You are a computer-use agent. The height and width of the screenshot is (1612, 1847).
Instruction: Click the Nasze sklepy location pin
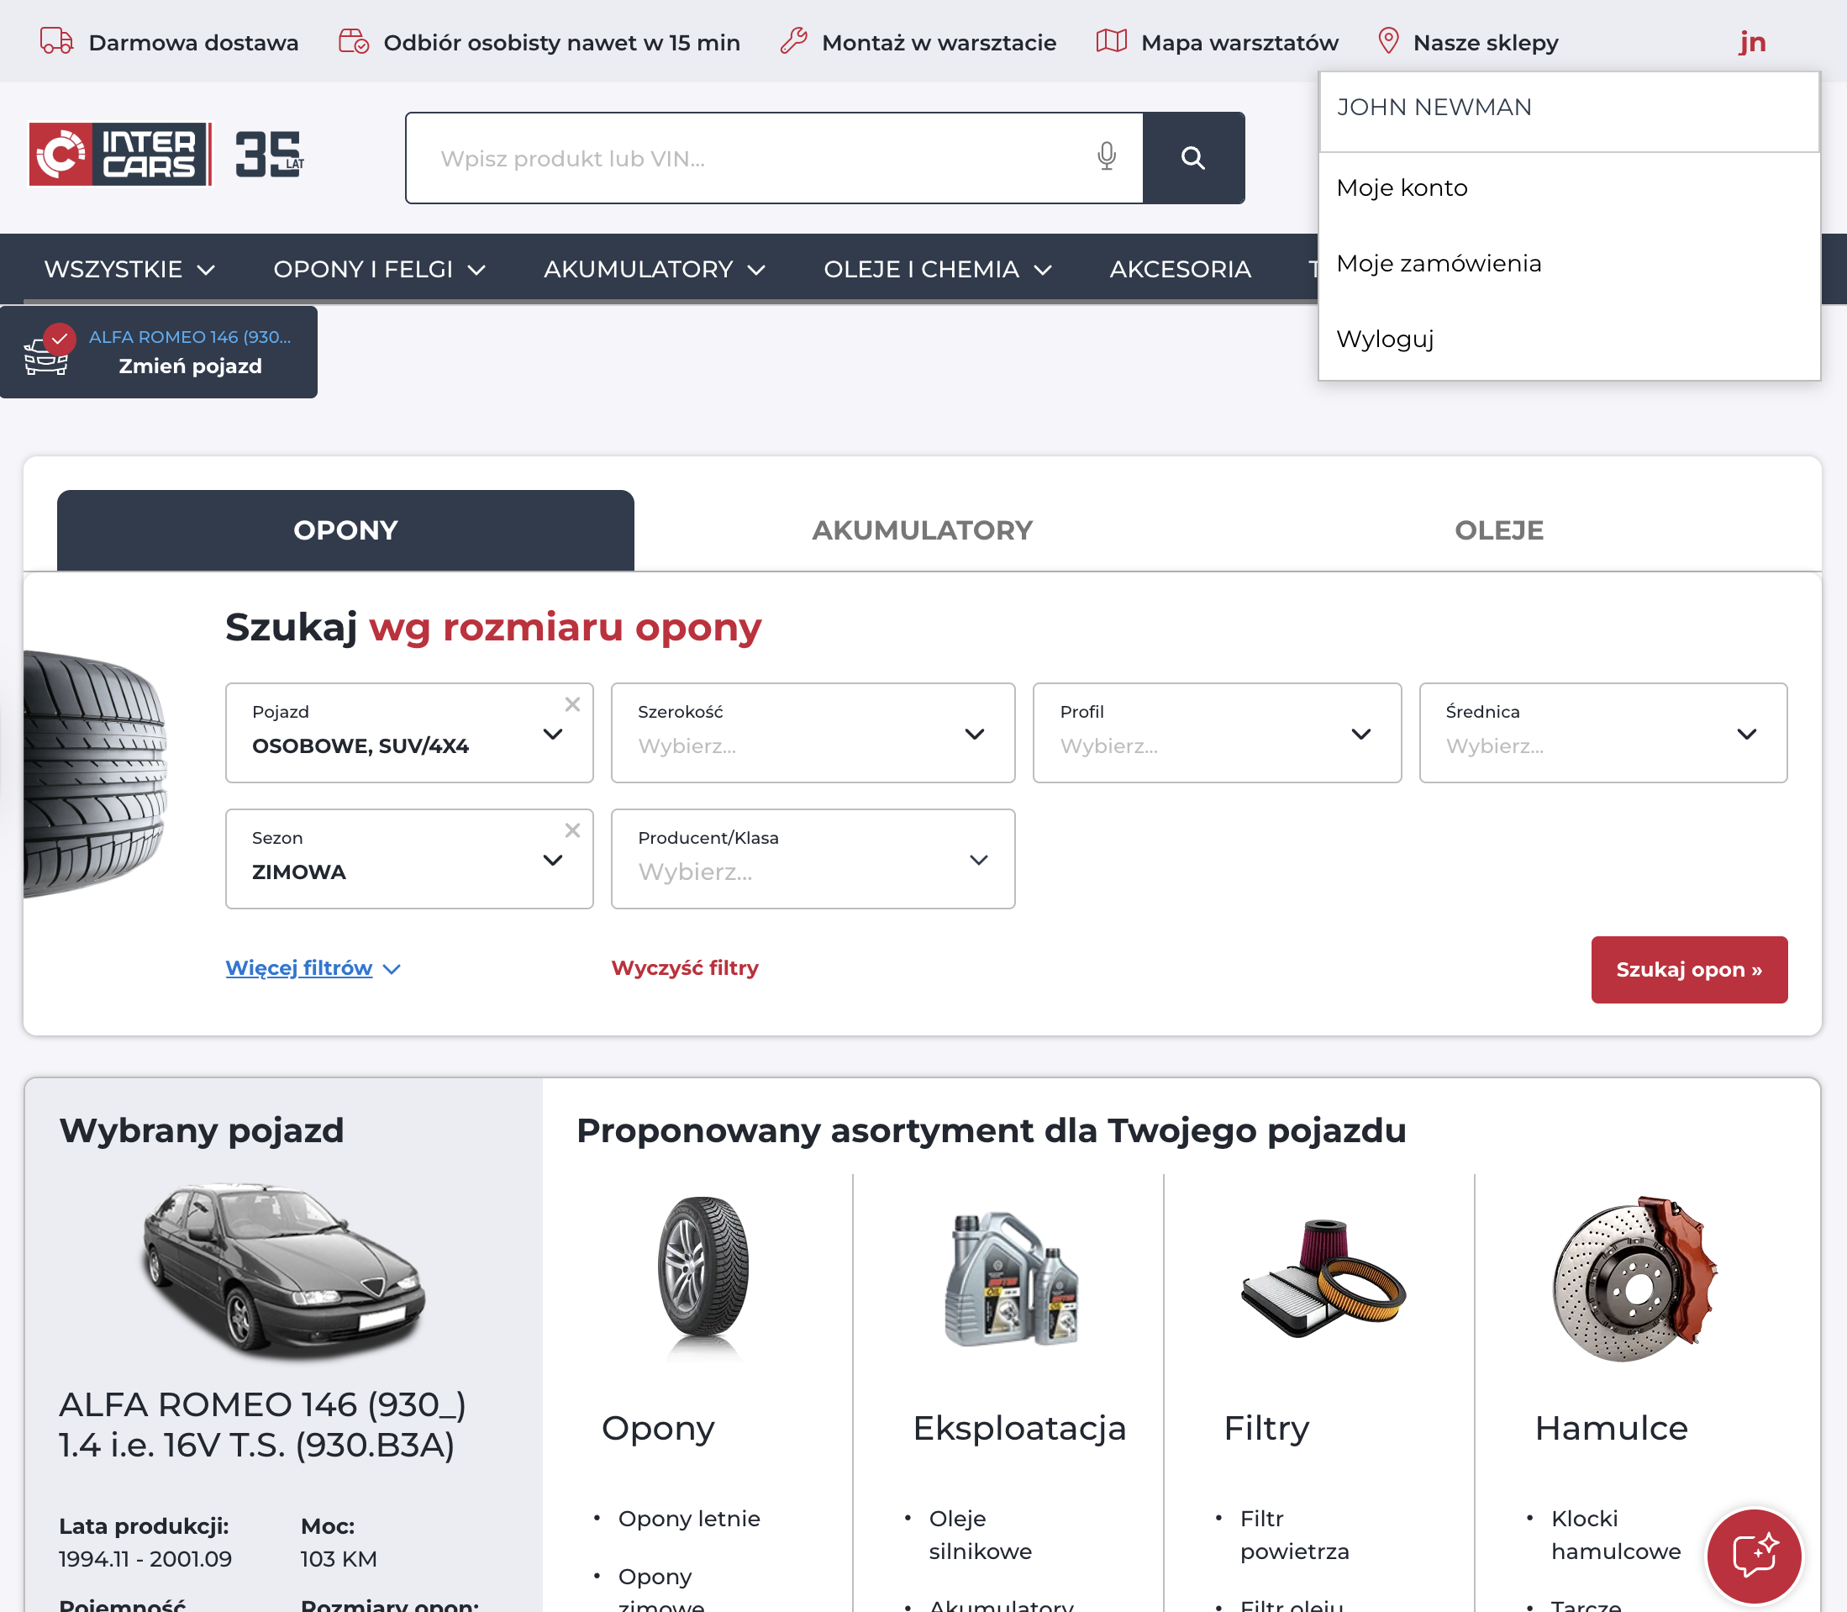1387,41
